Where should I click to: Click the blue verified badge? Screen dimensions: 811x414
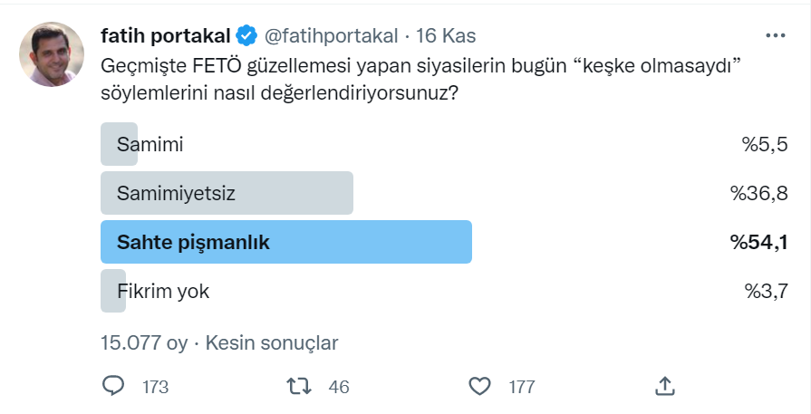click(x=246, y=35)
